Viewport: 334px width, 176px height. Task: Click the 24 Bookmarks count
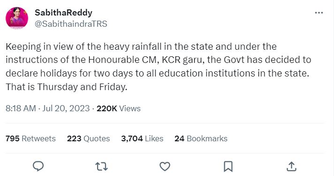point(201,138)
